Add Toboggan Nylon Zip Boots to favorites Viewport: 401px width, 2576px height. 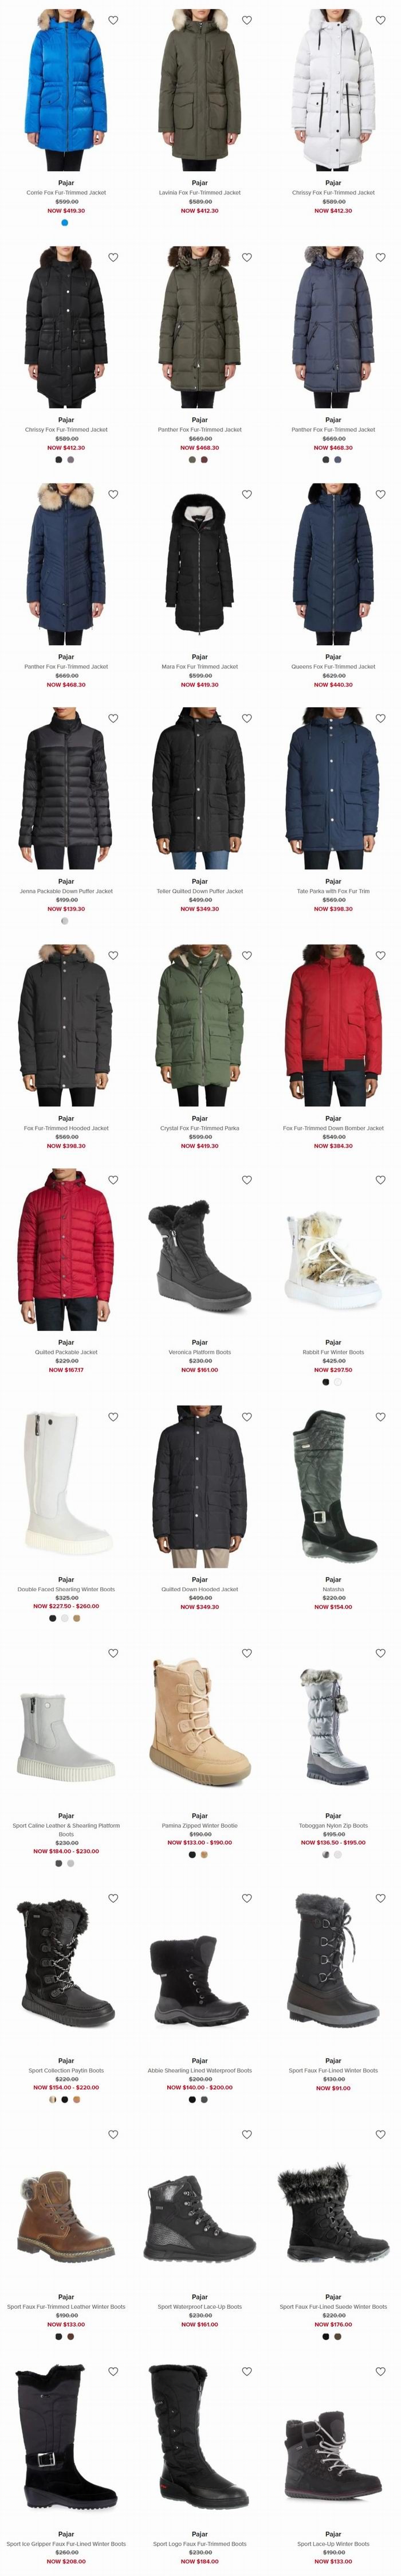click(380, 1653)
